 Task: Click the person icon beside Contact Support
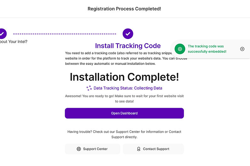pyautogui.click(x=139, y=149)
